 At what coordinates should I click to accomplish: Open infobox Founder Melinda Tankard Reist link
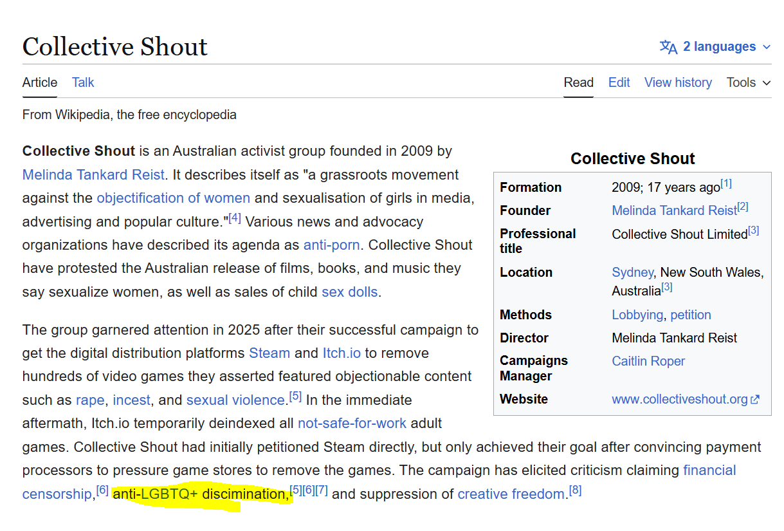click(674, 210)
